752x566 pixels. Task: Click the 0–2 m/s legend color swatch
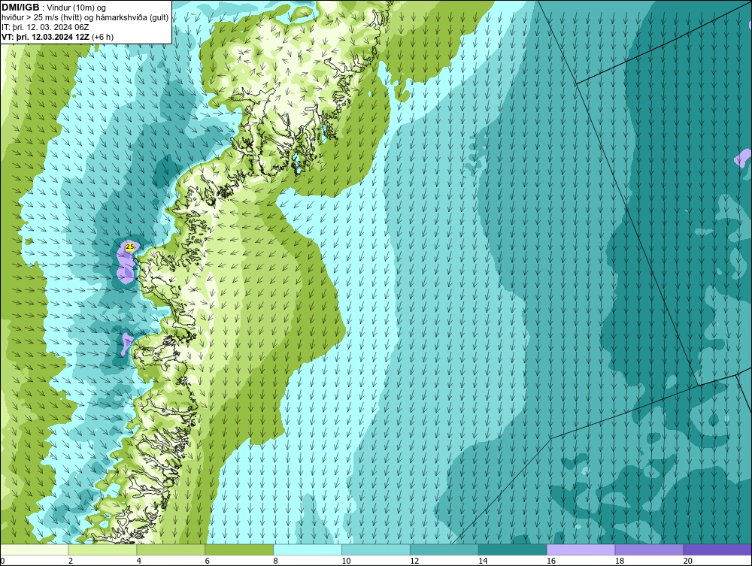click(x=35, y=549)
